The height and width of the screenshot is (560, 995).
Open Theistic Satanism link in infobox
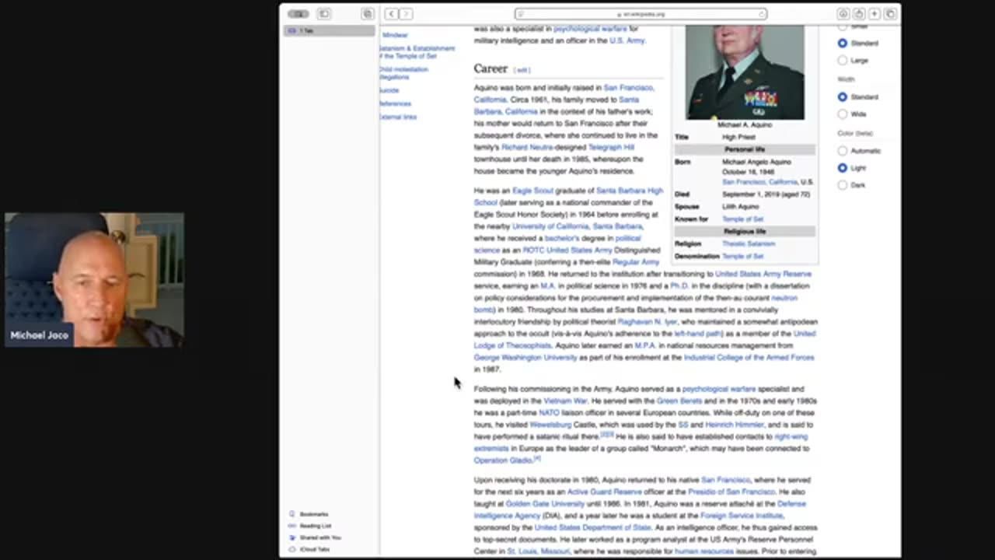pyautogui.click(x=748, y=244)
